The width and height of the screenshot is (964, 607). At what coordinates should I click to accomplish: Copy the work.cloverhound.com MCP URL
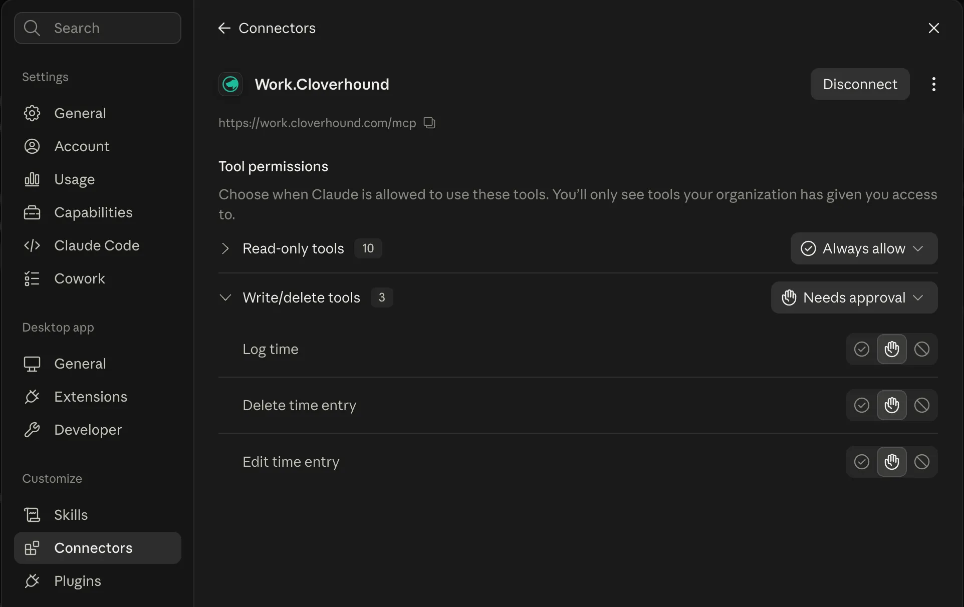(x=429, y=123)
